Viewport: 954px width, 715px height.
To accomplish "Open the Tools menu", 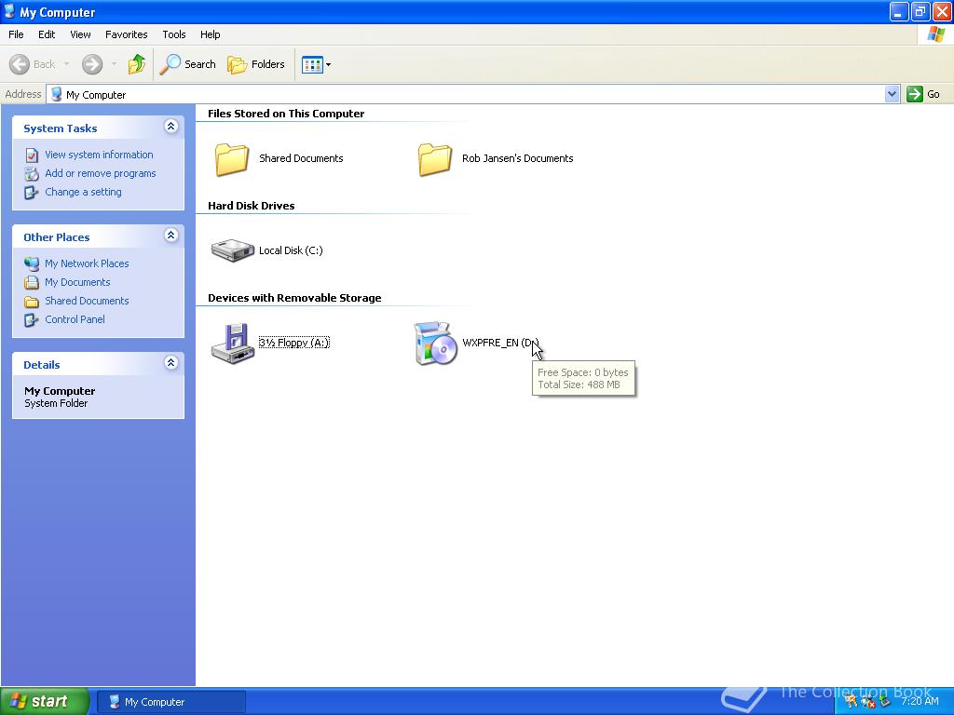I will click(x=173, y=34).
